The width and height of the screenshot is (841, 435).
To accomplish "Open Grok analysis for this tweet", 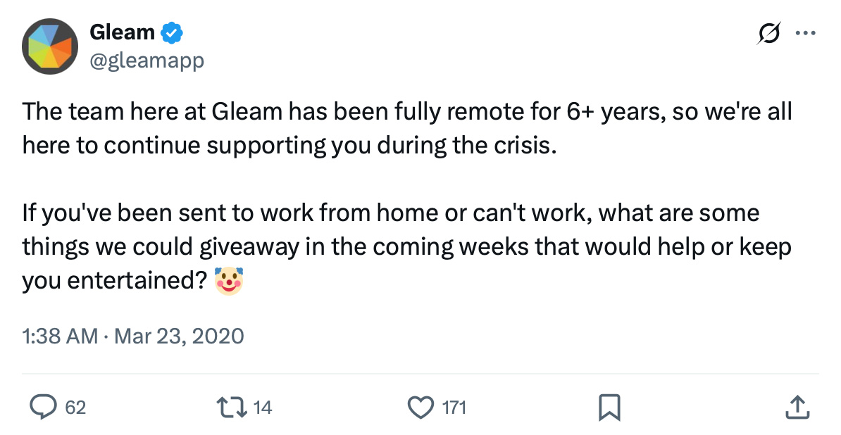I will click(x=768, y=32).
